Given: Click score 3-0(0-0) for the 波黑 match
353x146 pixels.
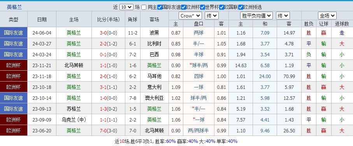Looking at the screenshot, I should 109,33.
